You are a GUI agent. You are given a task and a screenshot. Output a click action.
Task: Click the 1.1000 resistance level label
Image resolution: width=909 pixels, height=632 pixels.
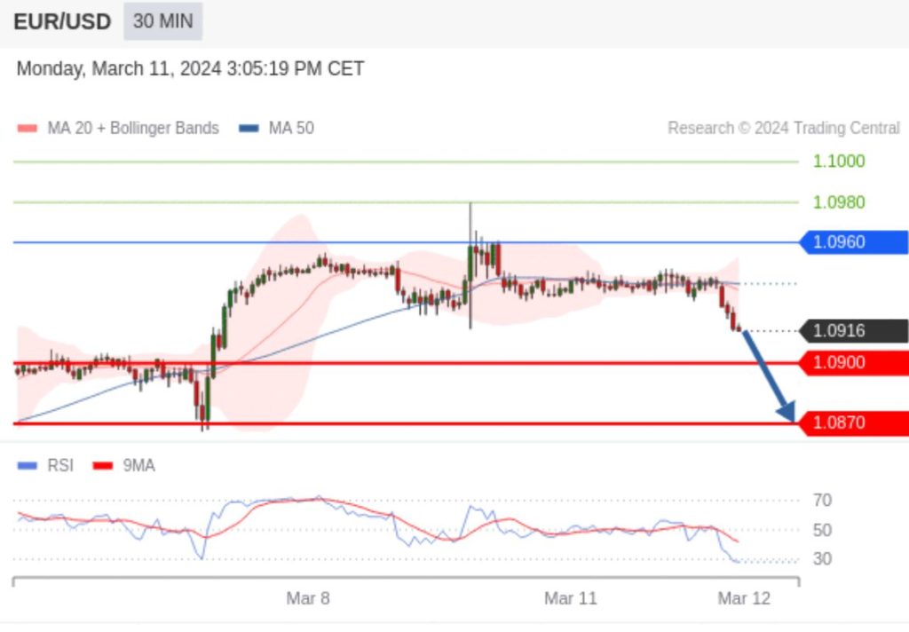839,162
